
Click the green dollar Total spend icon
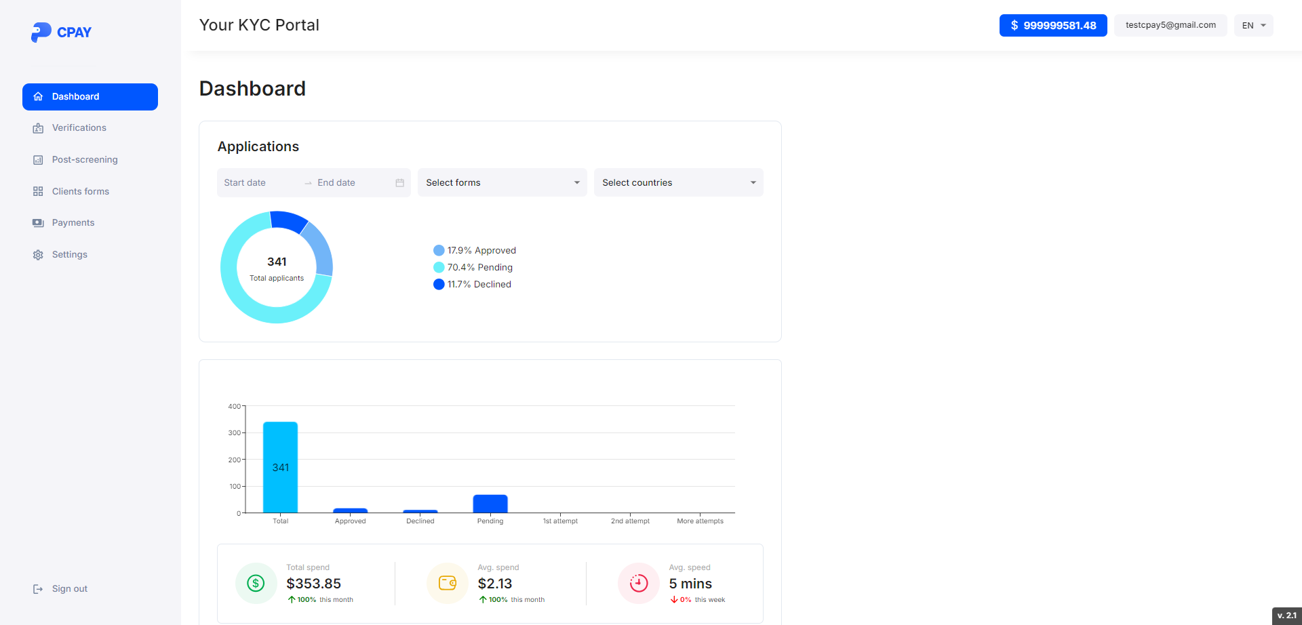(256, 583)
